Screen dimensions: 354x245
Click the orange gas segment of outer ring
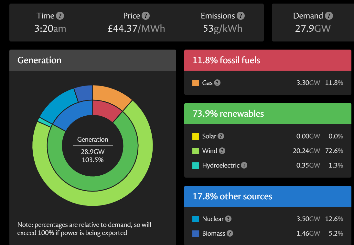[x=111, y=96]
